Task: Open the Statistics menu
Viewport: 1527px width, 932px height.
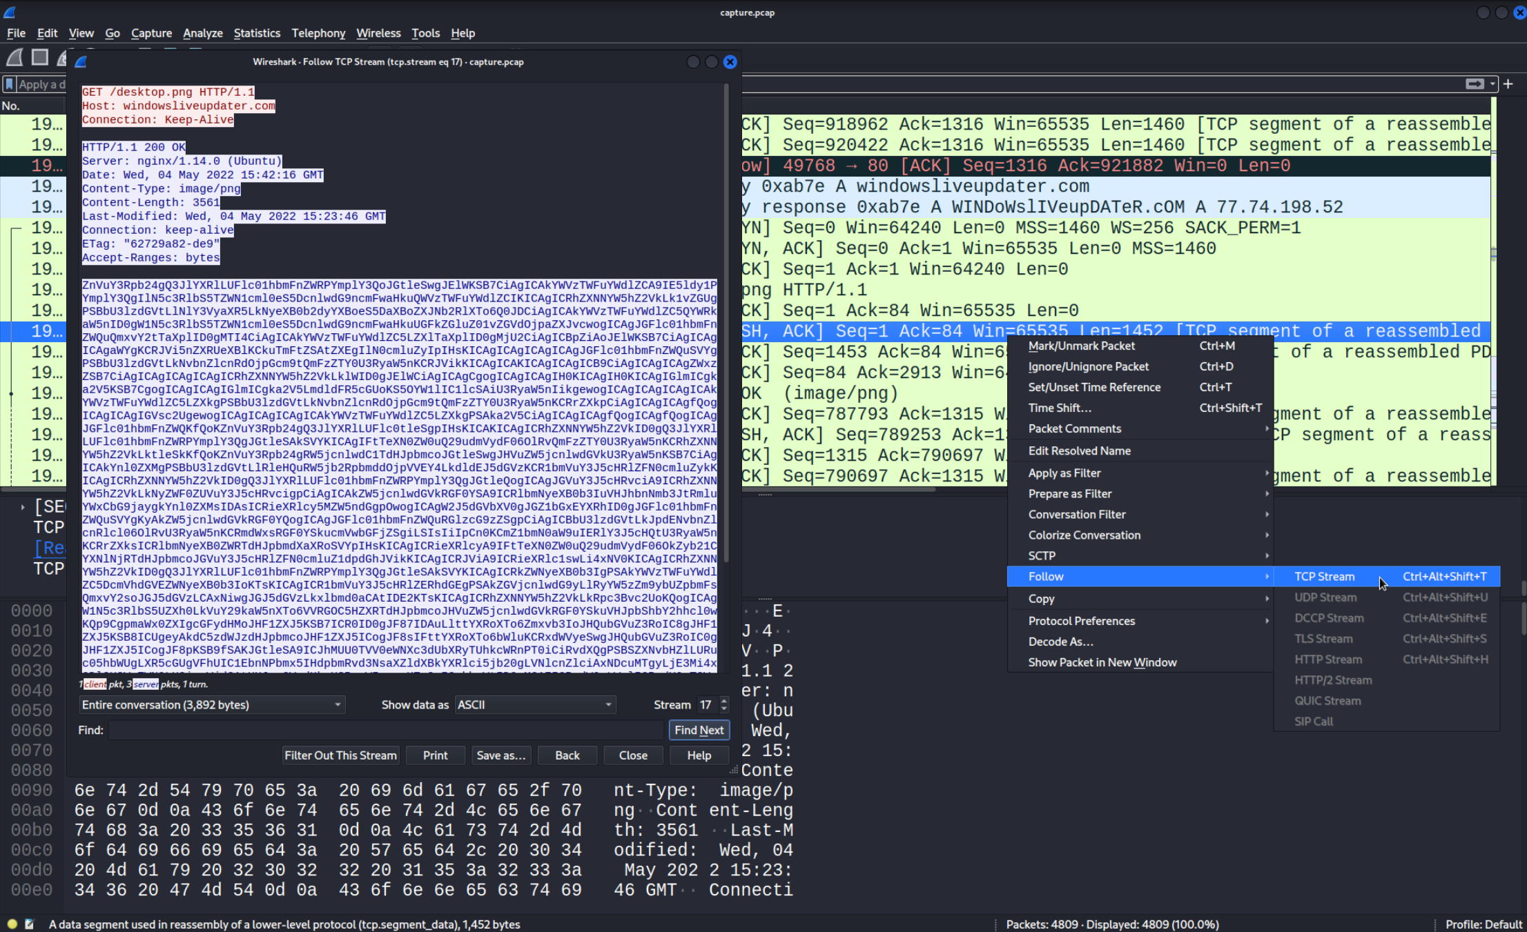Action: pos(257,33)
